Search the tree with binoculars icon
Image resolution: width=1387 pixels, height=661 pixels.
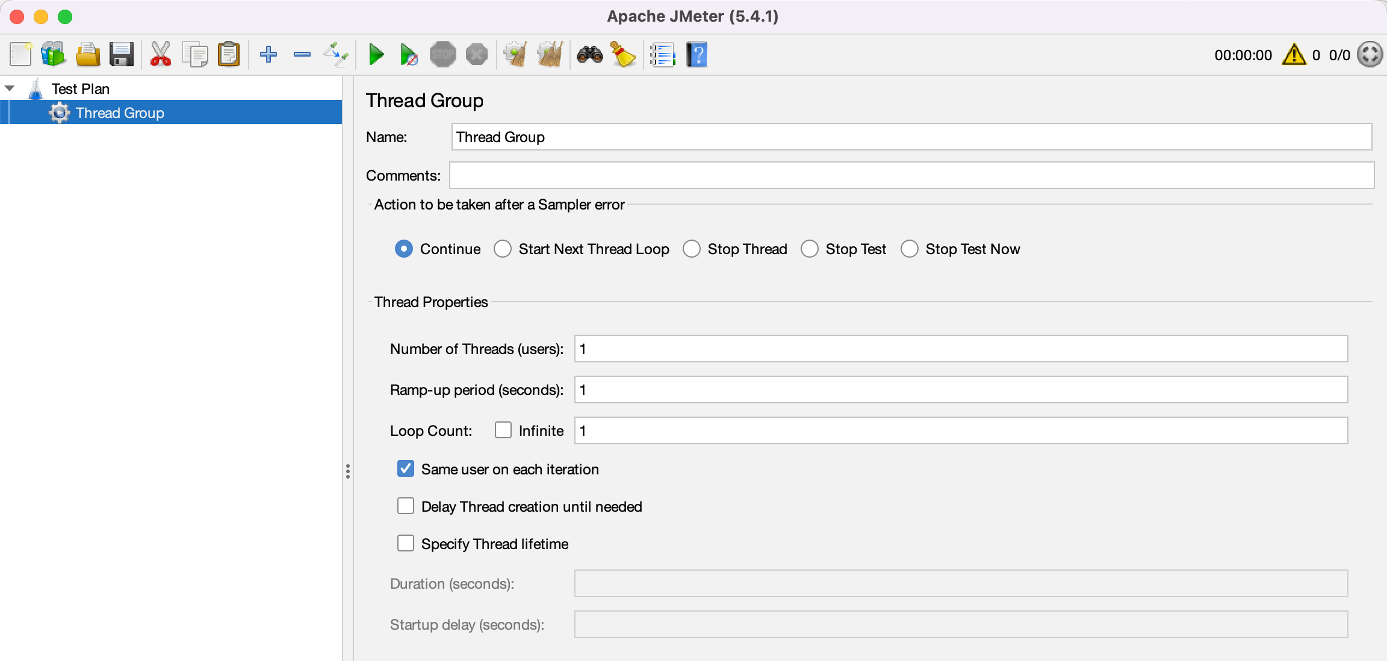[590, 55]
